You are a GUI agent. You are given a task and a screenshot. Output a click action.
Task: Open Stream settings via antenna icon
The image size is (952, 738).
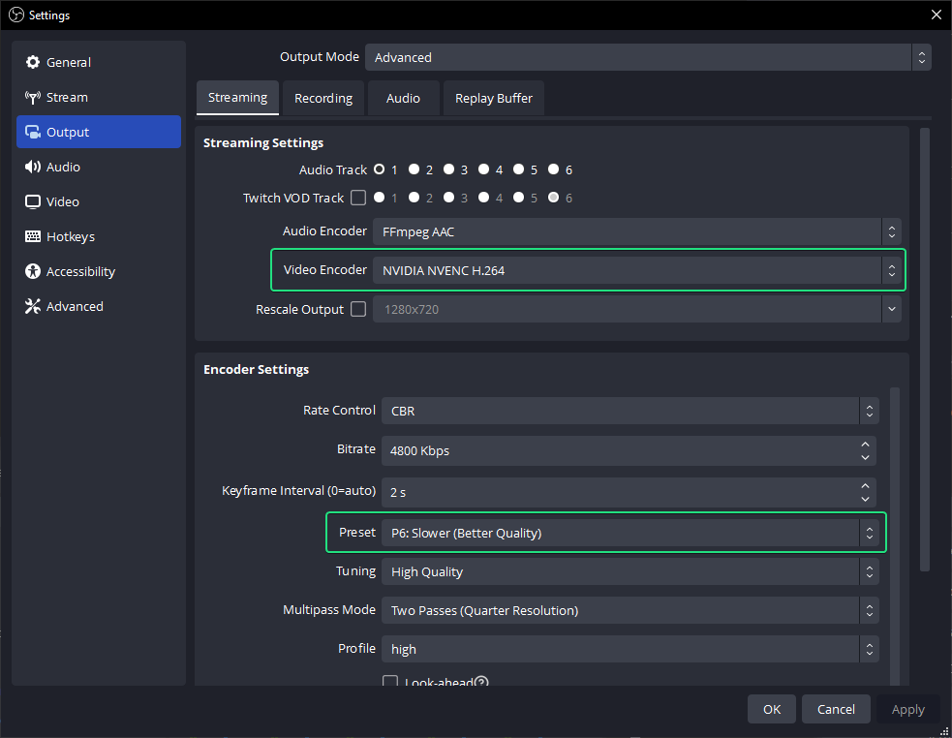pos(33,97)
